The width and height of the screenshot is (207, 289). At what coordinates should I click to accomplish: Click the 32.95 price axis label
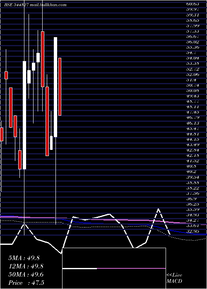(x=193, y=231)
